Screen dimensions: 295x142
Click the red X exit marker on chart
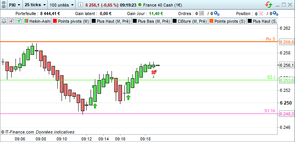[x=154, y=72]
